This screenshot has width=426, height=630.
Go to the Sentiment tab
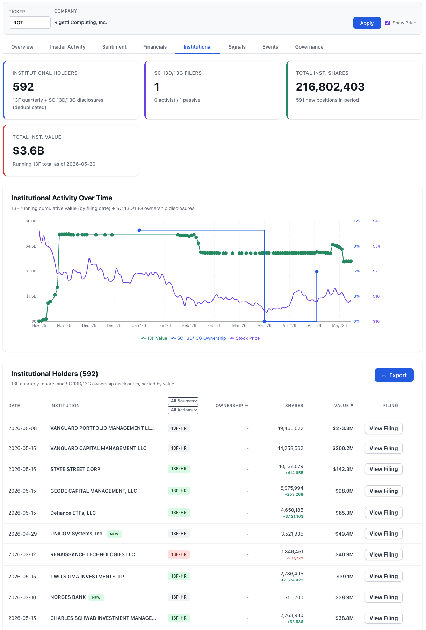coord(114,47)
